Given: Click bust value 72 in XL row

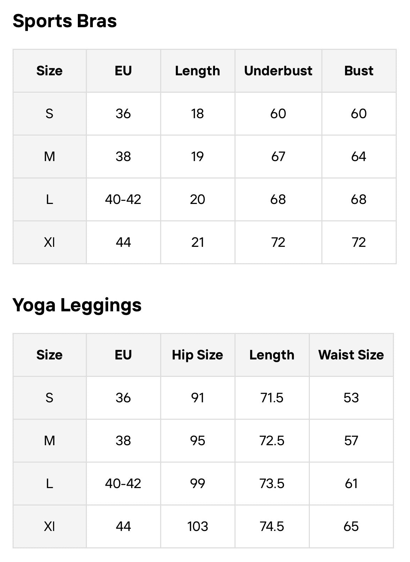Looking at the screenshot, I should (x=359, y=242).
